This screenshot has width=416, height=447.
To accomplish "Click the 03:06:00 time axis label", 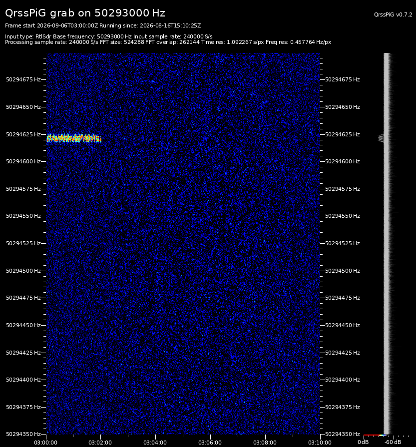I will coord(210,443).
